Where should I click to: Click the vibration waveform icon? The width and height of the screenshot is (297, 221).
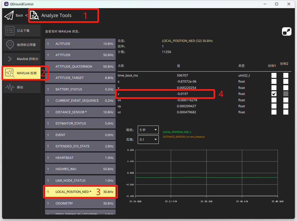10,87
